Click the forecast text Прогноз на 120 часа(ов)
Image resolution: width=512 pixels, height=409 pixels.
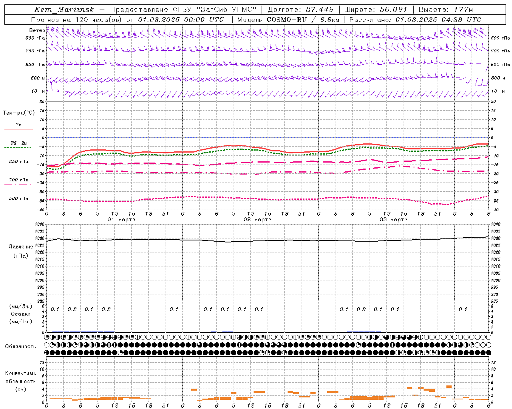[x=77, y=20]
